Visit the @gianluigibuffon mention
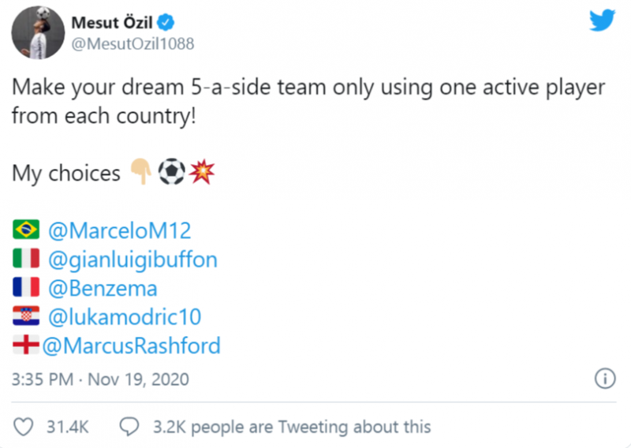The image size is (631, 448). click(133, 260)
